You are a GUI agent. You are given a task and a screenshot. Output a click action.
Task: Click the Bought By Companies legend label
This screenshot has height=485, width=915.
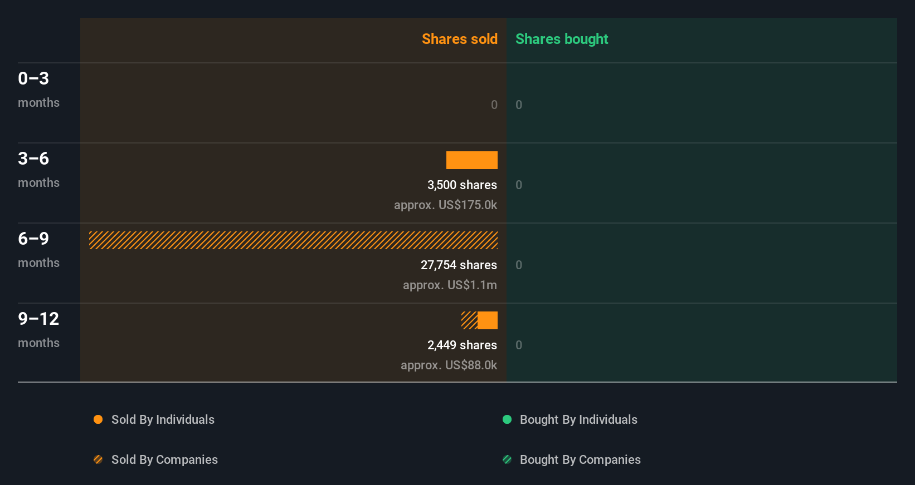click(x=580, y=459)
